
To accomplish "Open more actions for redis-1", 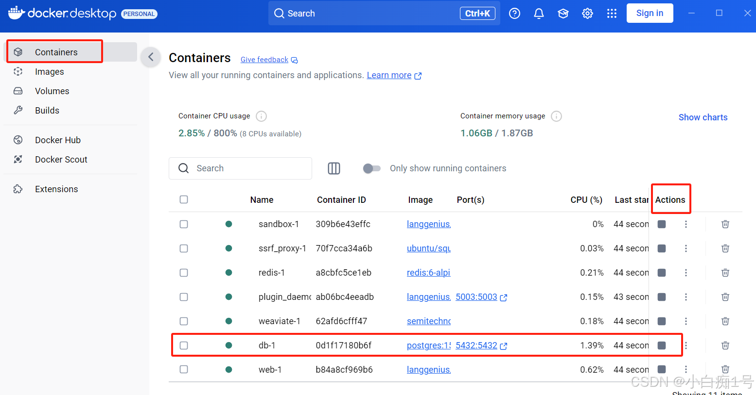I will (686, 273).
